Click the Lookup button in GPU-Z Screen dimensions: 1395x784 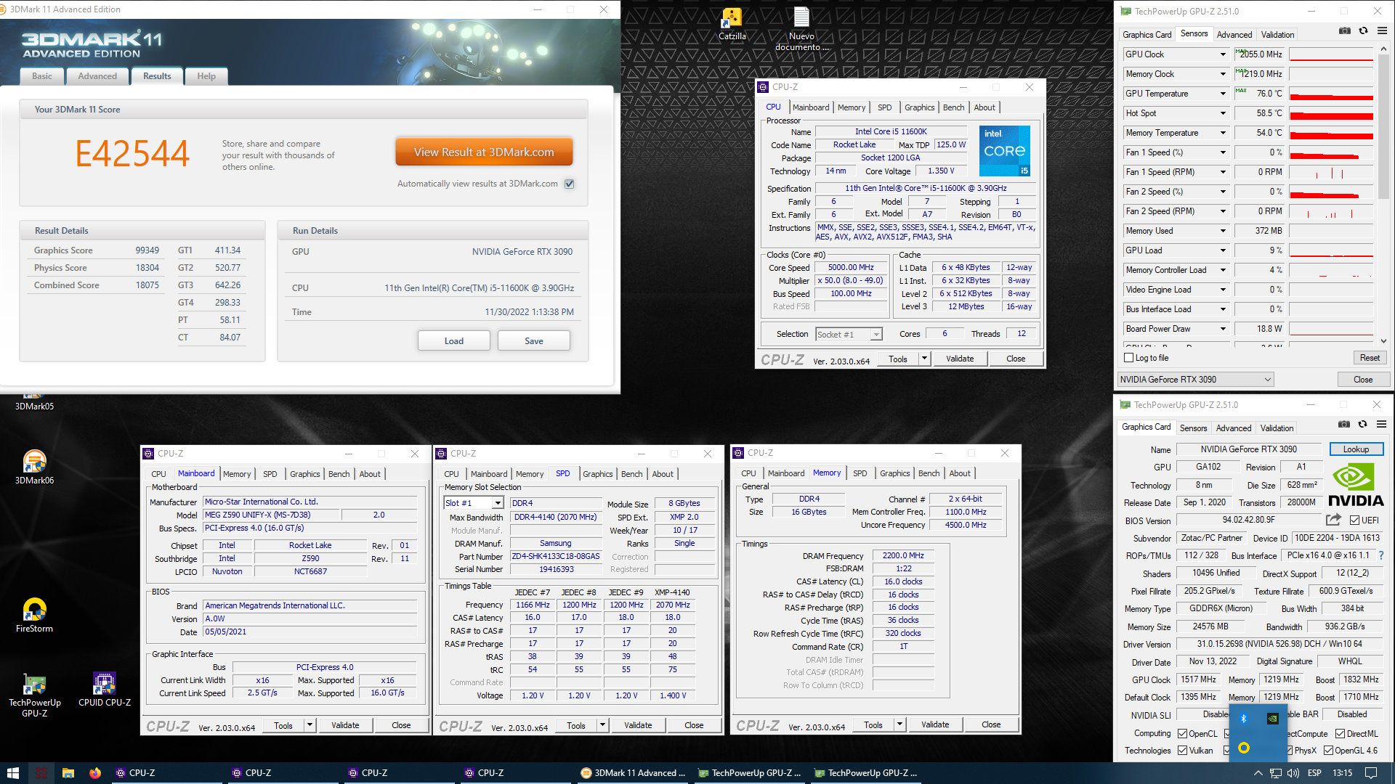click(x=1356, y=449)
